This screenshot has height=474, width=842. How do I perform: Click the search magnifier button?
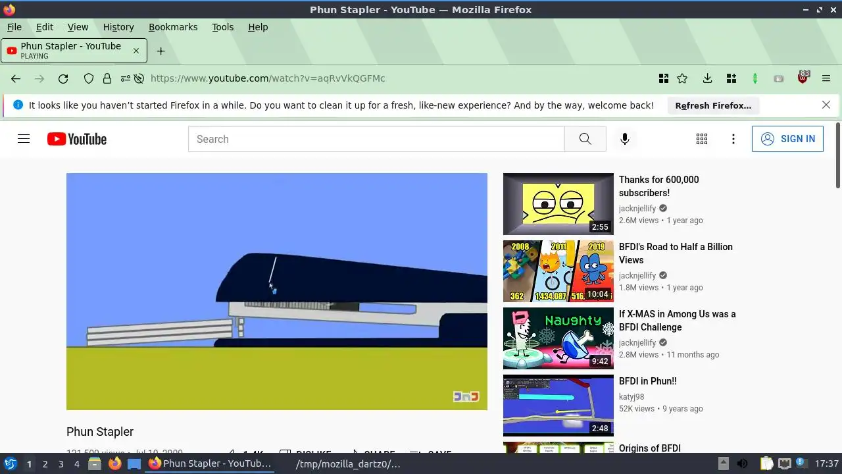[585, 139]
